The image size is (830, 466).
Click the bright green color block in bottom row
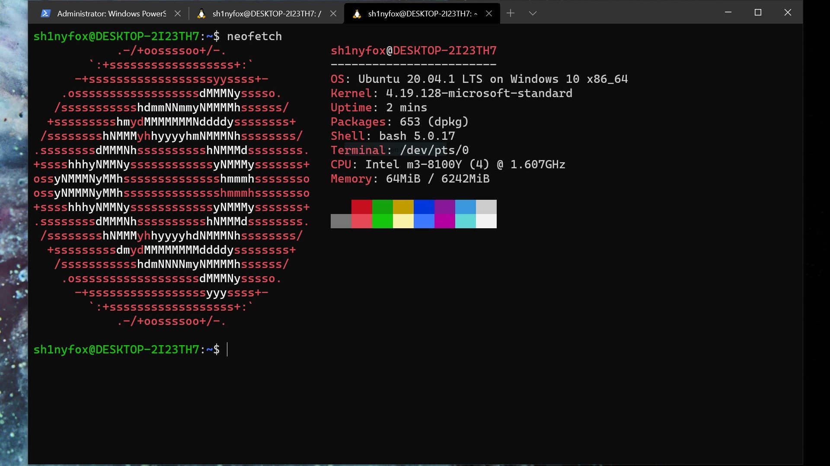coord(382,221)
